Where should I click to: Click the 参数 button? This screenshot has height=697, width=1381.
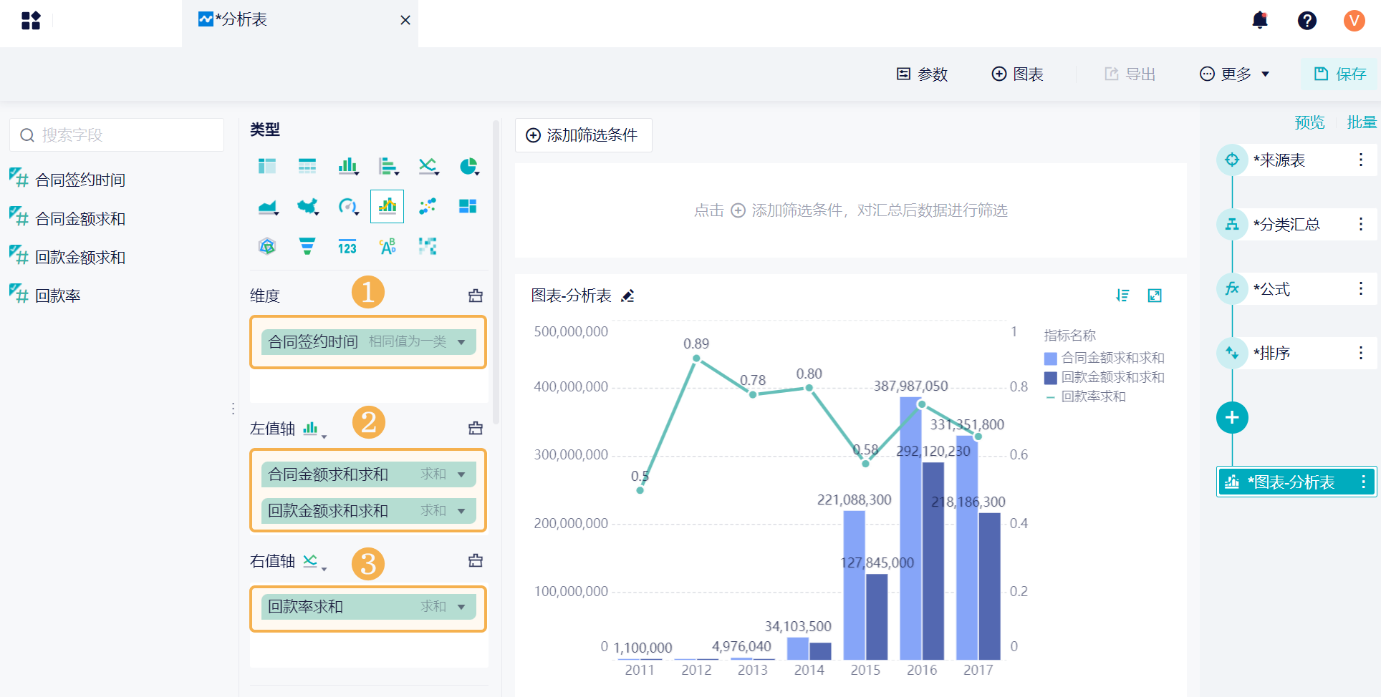pyautogui.click(x=922, y=74)
